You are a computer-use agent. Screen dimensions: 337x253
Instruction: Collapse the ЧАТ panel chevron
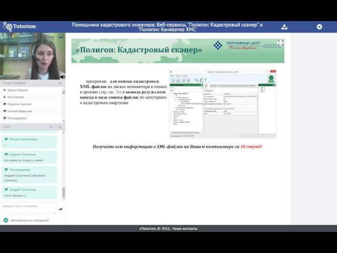coord(60,127)
